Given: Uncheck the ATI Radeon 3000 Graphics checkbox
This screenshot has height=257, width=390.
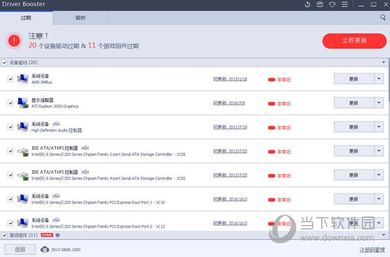Looking at the screenshot, I should pos(10,103).
